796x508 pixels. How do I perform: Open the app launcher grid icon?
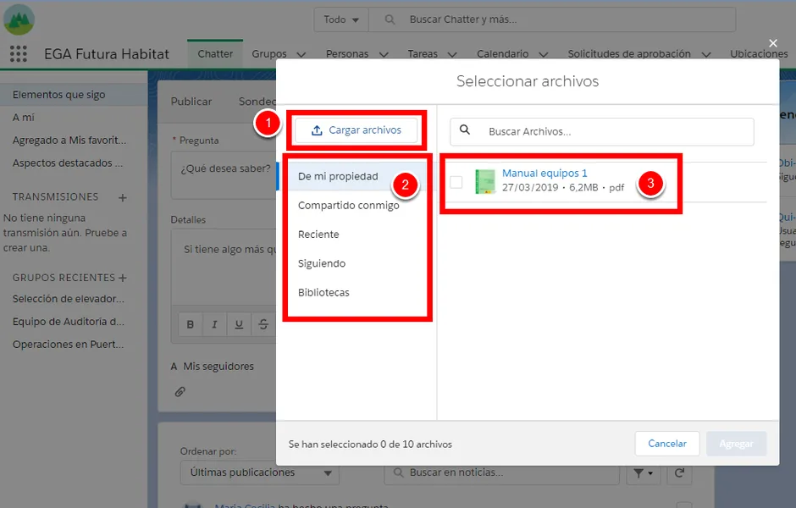point(19,54)
